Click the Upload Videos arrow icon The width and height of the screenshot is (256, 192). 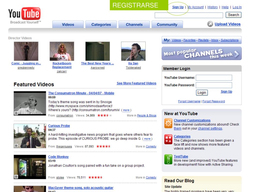tap(210, 24)
